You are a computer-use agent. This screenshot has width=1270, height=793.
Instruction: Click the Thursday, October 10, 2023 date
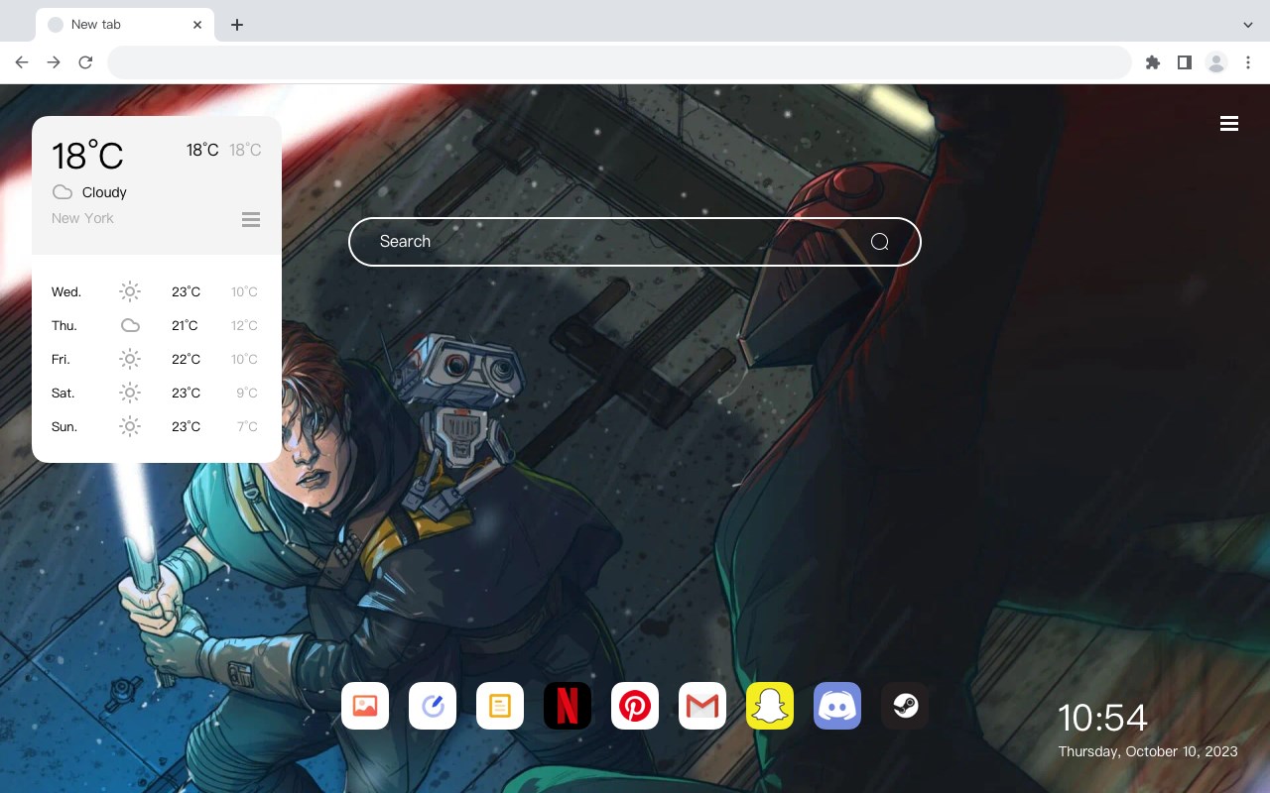pos(1148,751)
